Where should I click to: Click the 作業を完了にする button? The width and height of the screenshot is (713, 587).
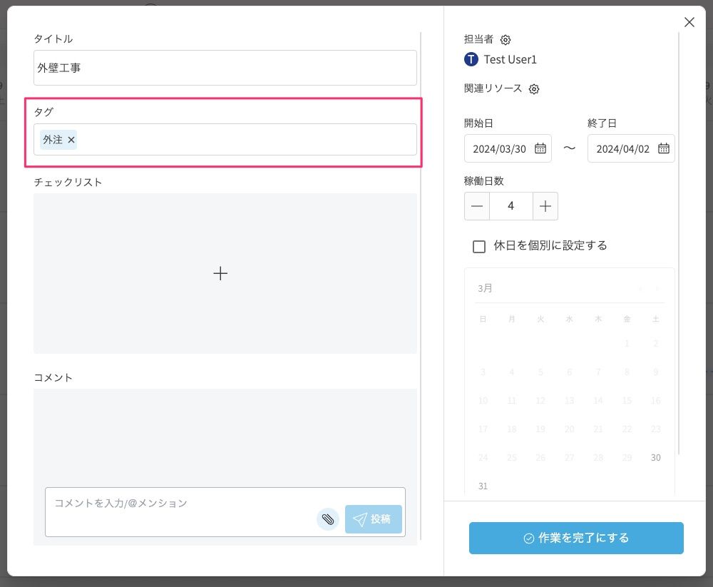point(576,538)
